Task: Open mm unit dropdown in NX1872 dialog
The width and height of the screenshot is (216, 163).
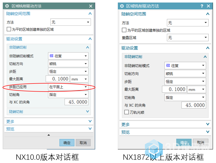Action: tap(197, 89)
